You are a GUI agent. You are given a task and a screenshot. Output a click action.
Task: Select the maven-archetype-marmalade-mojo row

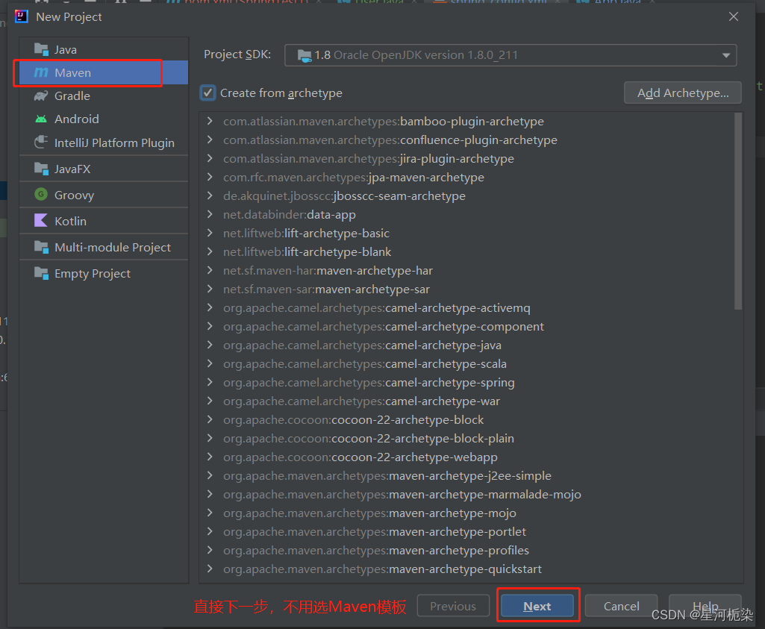466,494
